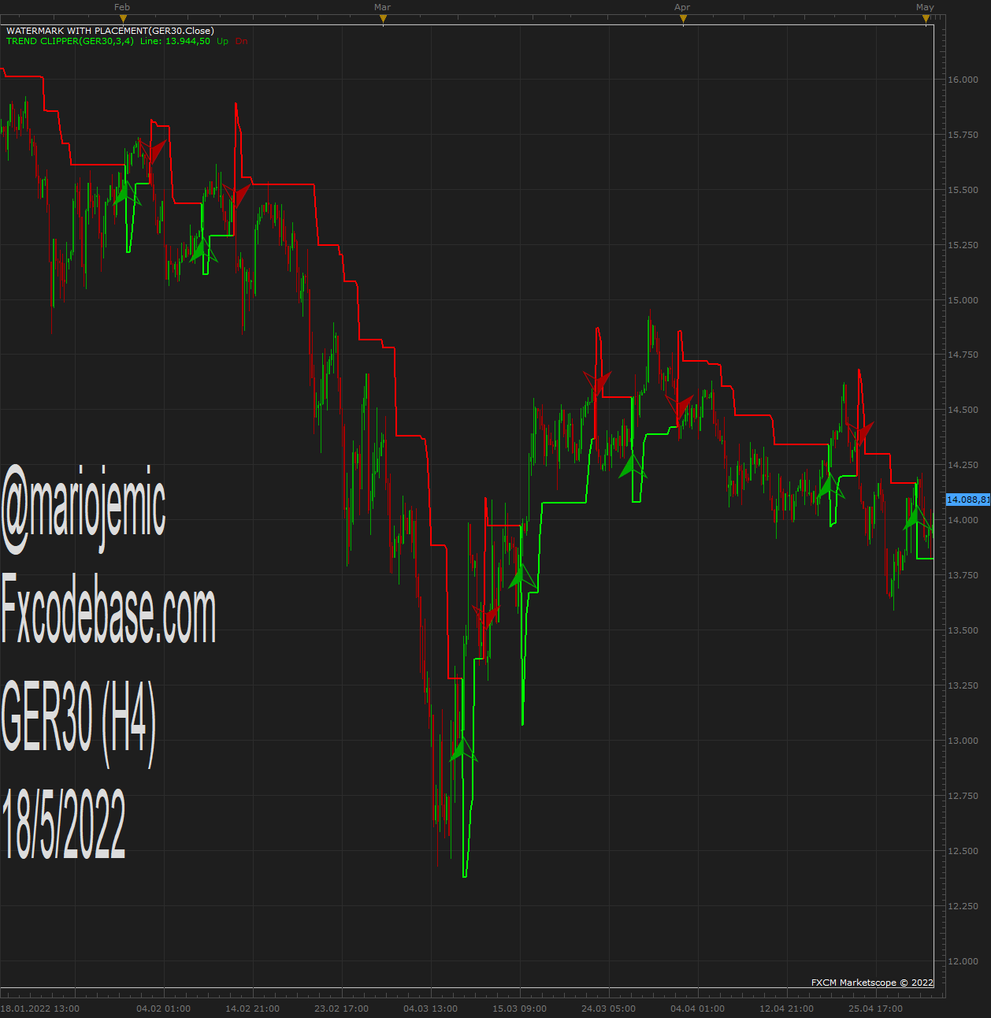Select the TREND CLIPPER(GER30,3,4) indicator label

[69, 41]
